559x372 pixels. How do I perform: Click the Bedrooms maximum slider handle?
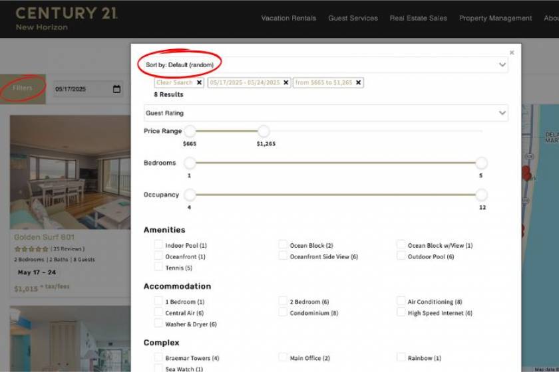click(482, 163)
